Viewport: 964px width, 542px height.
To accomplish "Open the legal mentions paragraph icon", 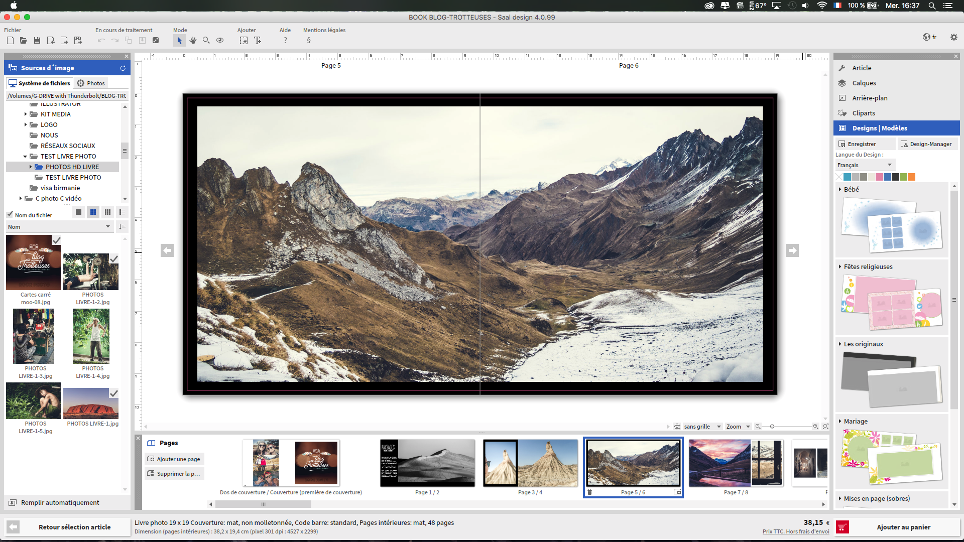I will pyautogui.click(x=309, y=41).
